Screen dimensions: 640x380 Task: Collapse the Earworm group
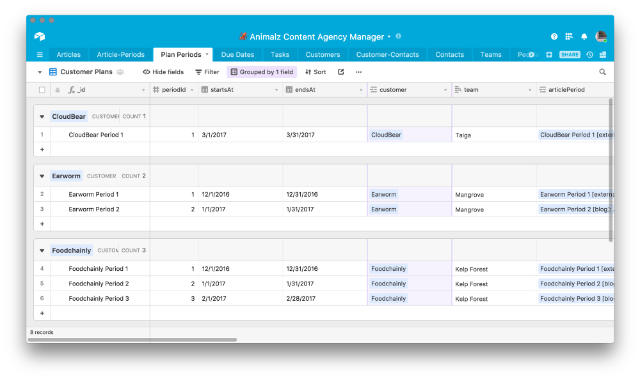tap(42, 176)
